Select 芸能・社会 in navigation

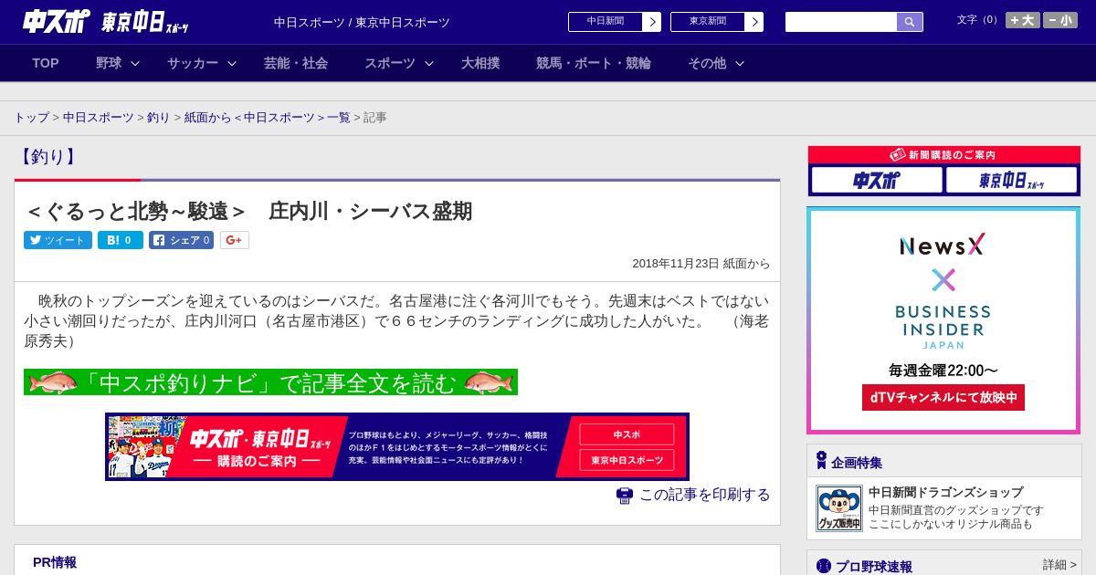click(x=296, y=63)
